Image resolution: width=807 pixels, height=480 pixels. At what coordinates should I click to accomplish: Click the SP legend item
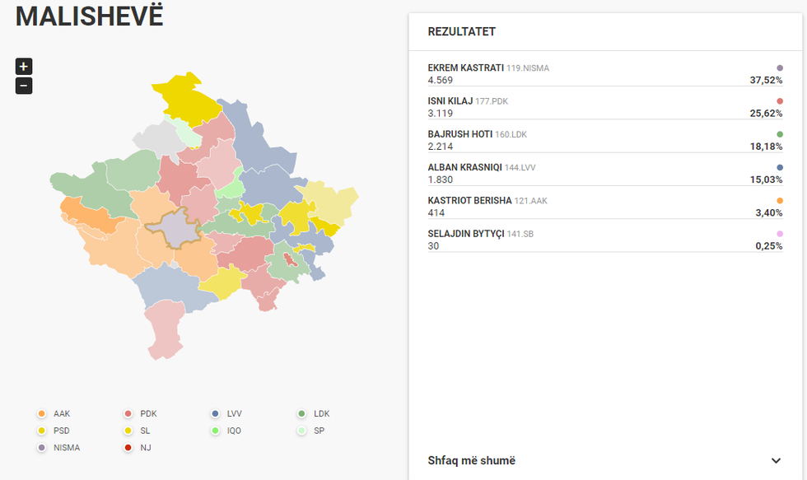[x=312, y=431]
